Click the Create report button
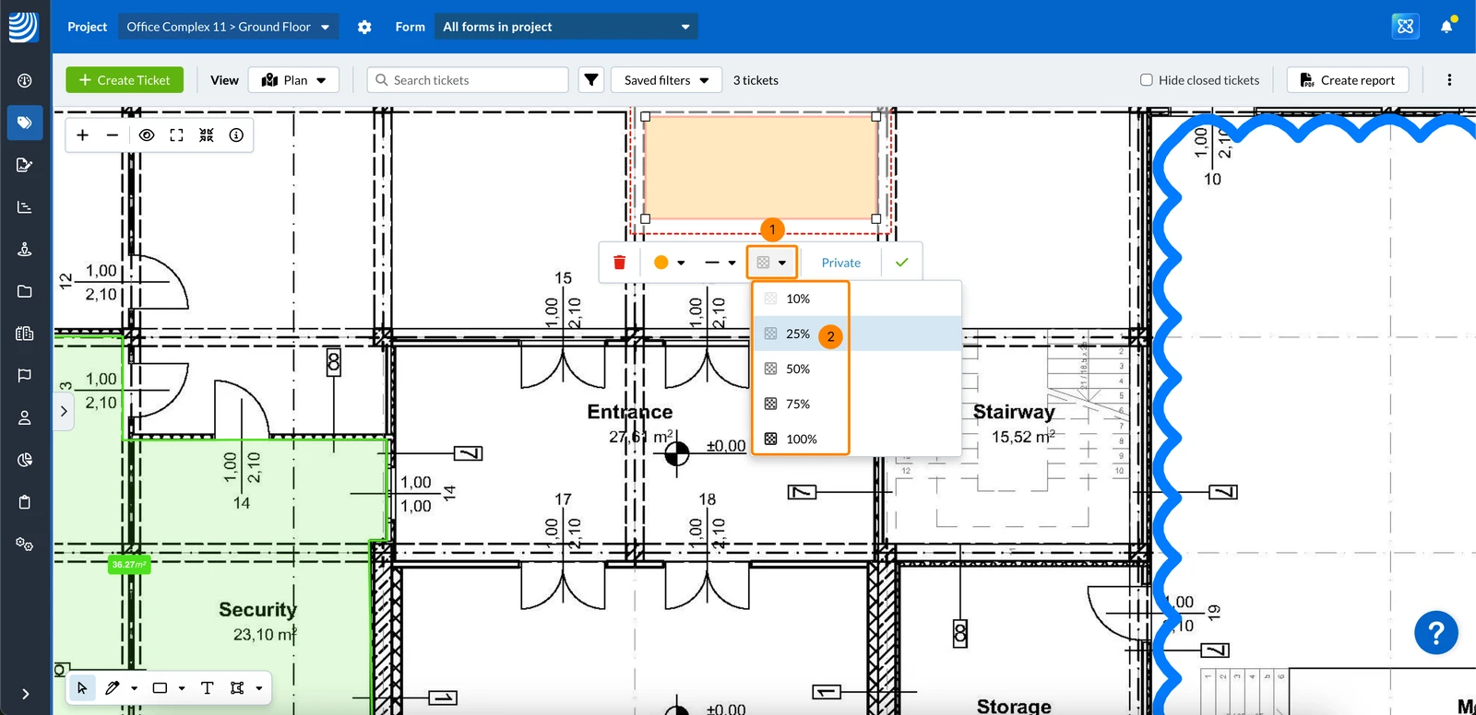Image resolution: width=1476 pixels, height=715 pixels. 1348,80
